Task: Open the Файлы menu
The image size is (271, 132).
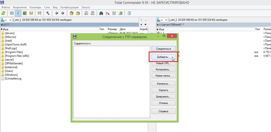Action: point(6,7)
